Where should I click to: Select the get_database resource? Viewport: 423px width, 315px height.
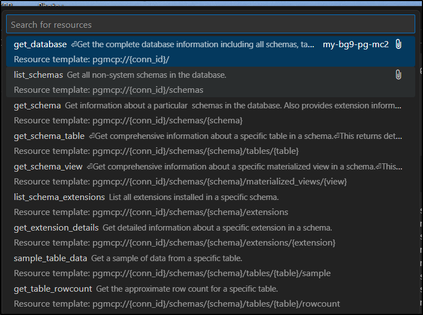tap(40, 44)
